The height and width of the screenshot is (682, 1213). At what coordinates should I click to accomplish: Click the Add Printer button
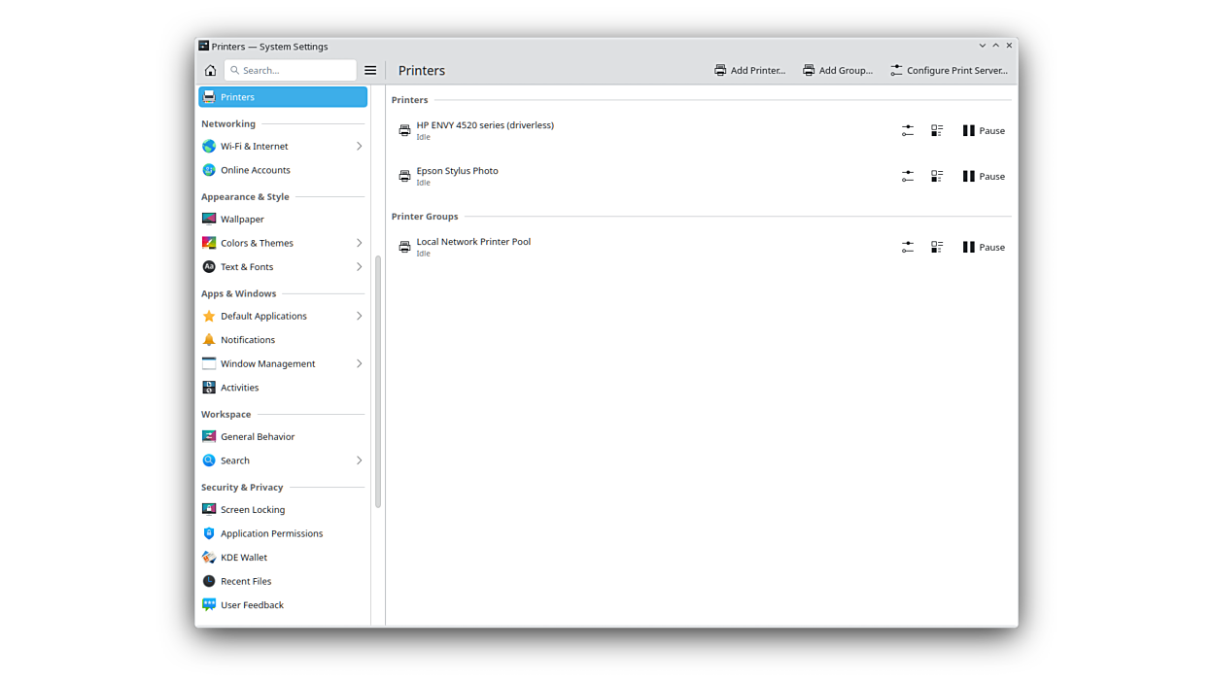point(749,70)
